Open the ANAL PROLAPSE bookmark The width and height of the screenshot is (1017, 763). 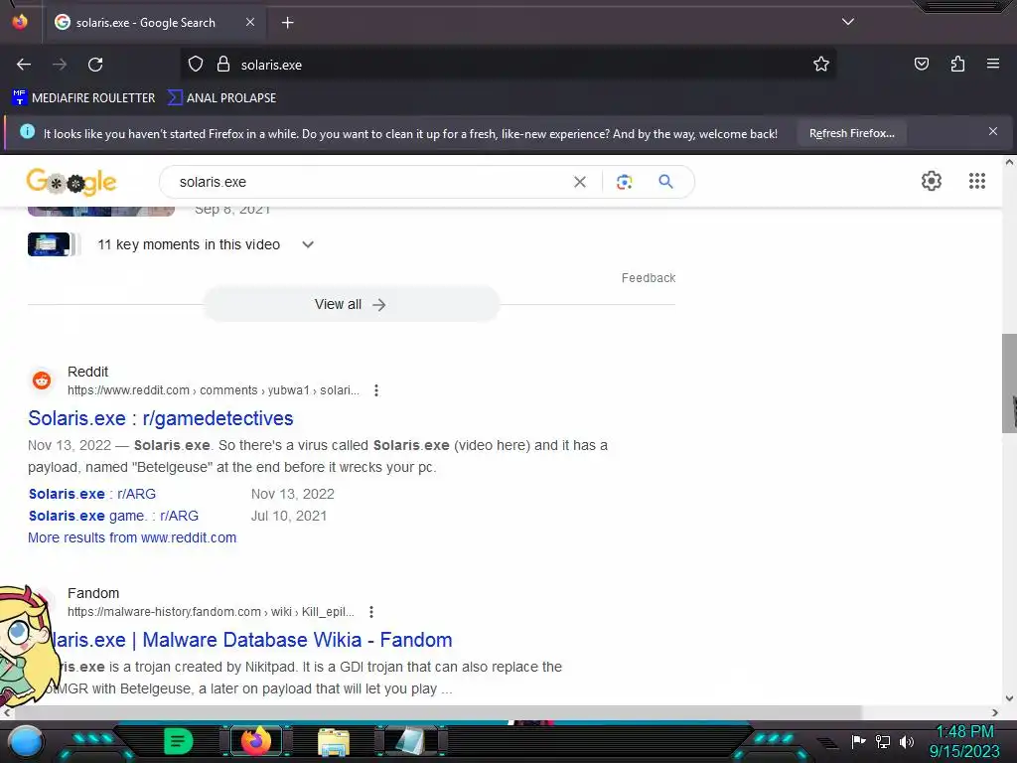pyautogui.click(x=221, y=98)
